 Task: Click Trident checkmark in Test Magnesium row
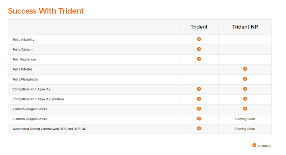[199, 59]
